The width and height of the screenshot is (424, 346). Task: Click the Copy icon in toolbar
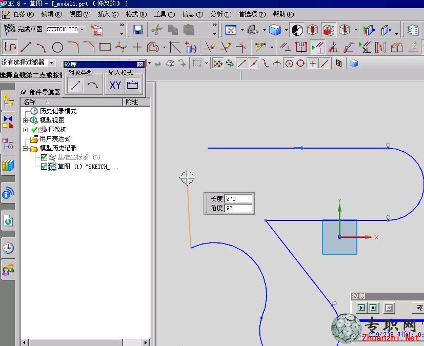pyautogui.click(x=173, y=30)
